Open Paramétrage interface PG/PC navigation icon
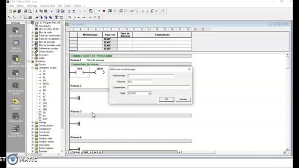The image size is (299, 168). [15, 131]
